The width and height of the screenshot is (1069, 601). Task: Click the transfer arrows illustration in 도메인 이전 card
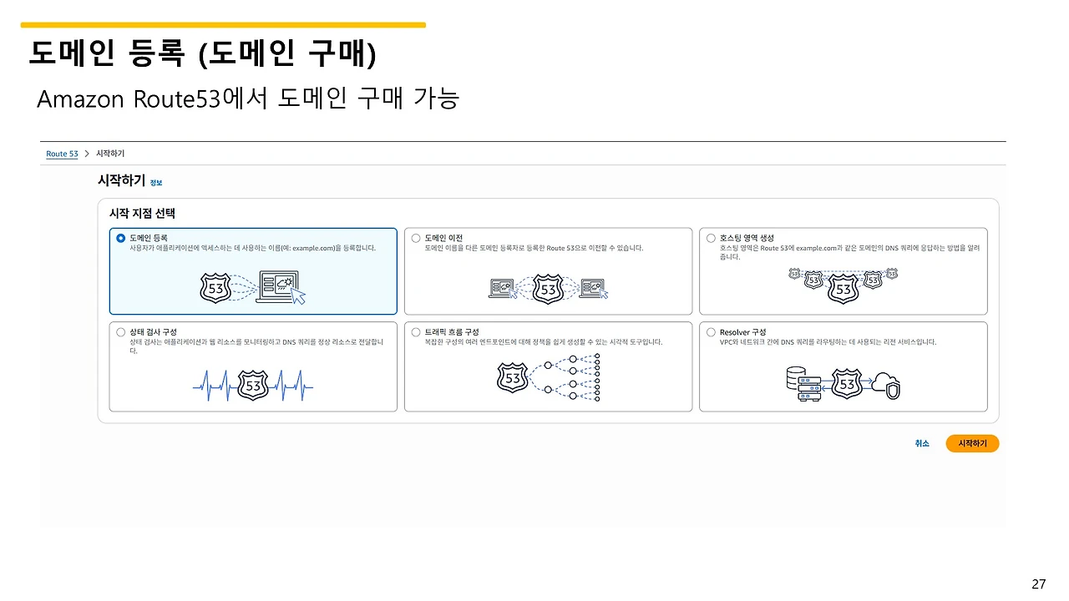pos(547,288)
